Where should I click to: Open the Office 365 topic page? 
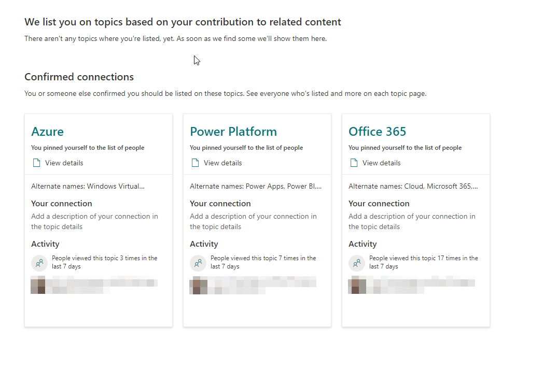[377, 131]
